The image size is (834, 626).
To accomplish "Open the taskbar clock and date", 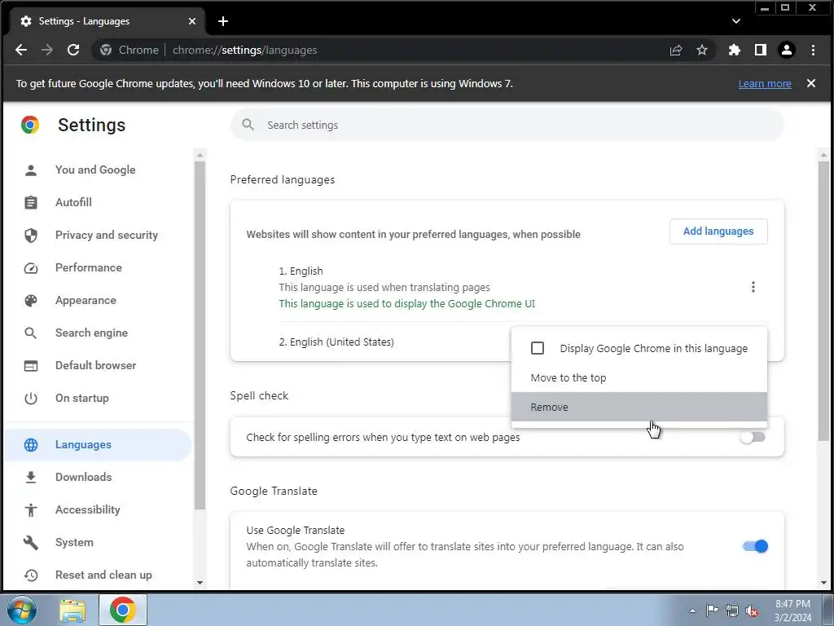I will tap(792, 611).
